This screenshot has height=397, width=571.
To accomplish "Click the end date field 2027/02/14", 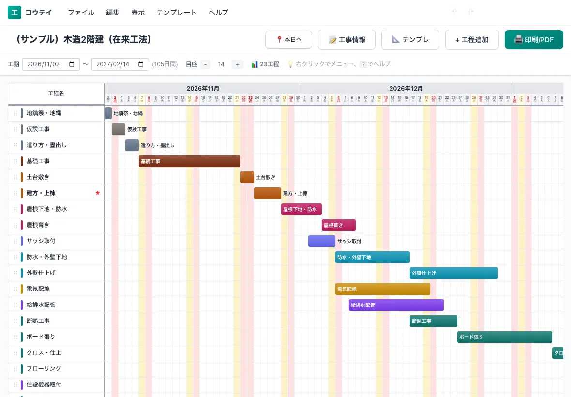I will point(120,64).
